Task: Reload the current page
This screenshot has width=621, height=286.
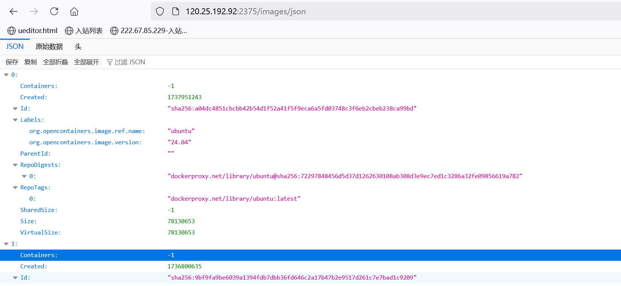Action: (54, 12)
